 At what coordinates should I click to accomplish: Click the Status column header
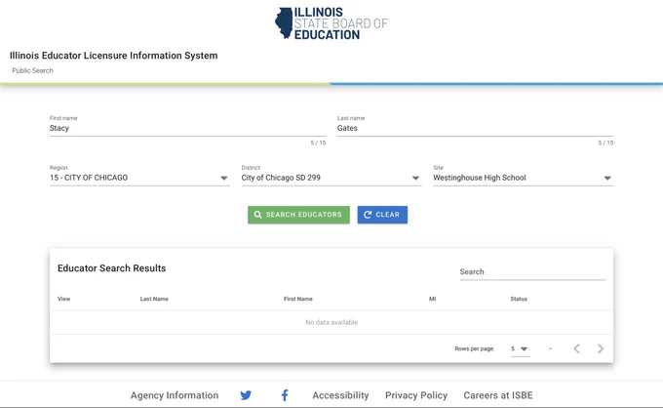(519, 299)
